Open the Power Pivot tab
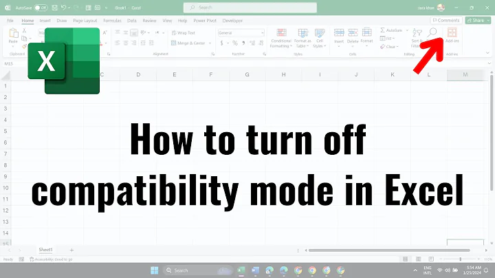 click(205, 21)
